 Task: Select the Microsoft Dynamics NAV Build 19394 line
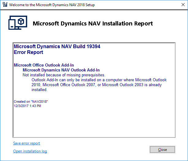point(57,47)
